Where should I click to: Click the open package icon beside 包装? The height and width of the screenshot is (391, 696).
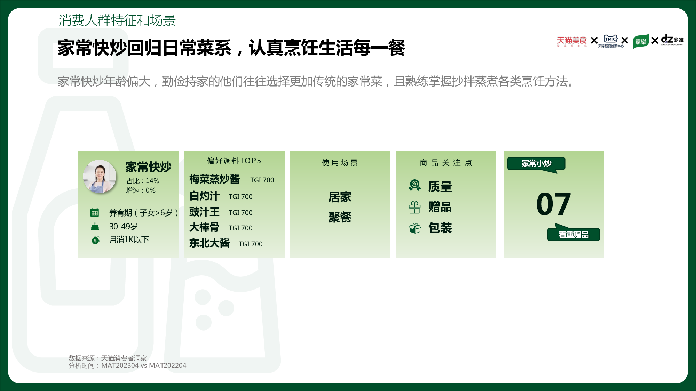pyautogui.click(x=414, y=228)
